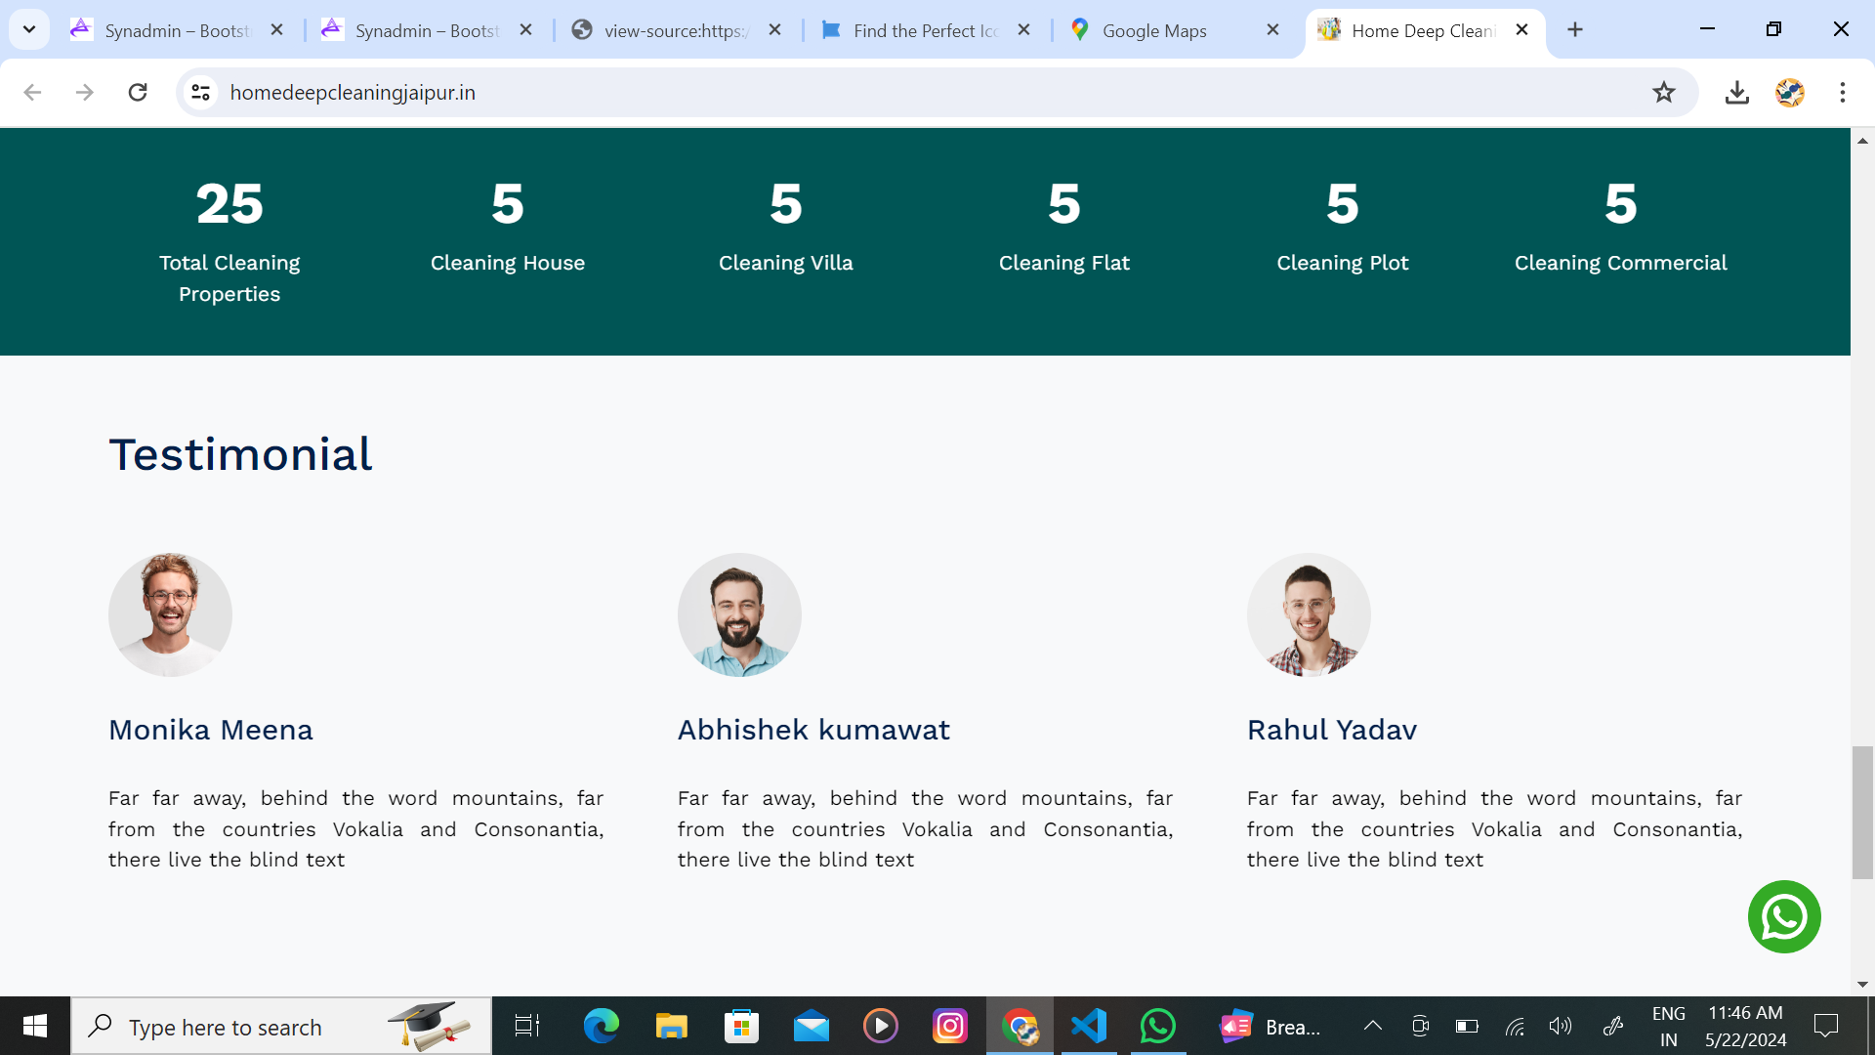Screen dimensions: 1875x1055
Task: Open Chrome profile avatar
Action: [x=1789, y=92]
